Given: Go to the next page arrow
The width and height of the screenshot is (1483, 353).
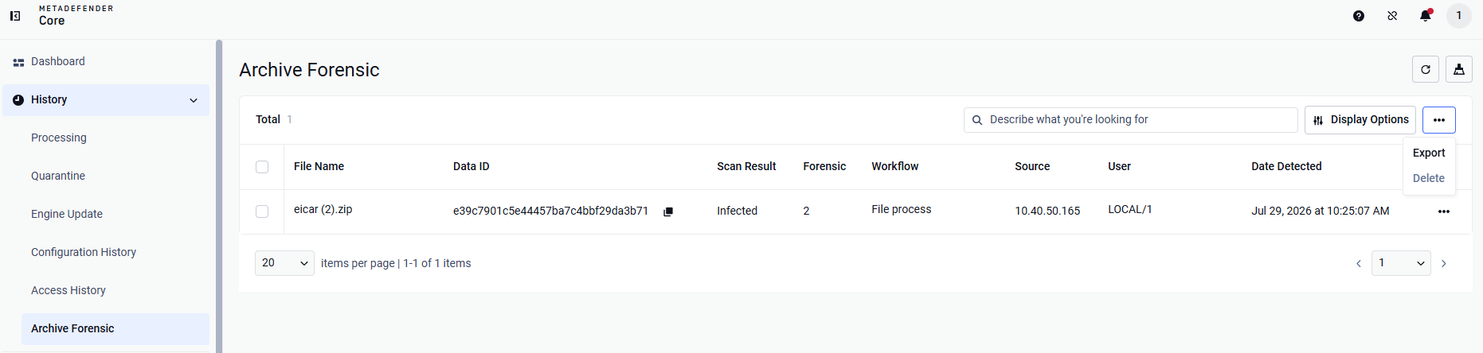Looking at the screenshot, I should [1444, 263].
